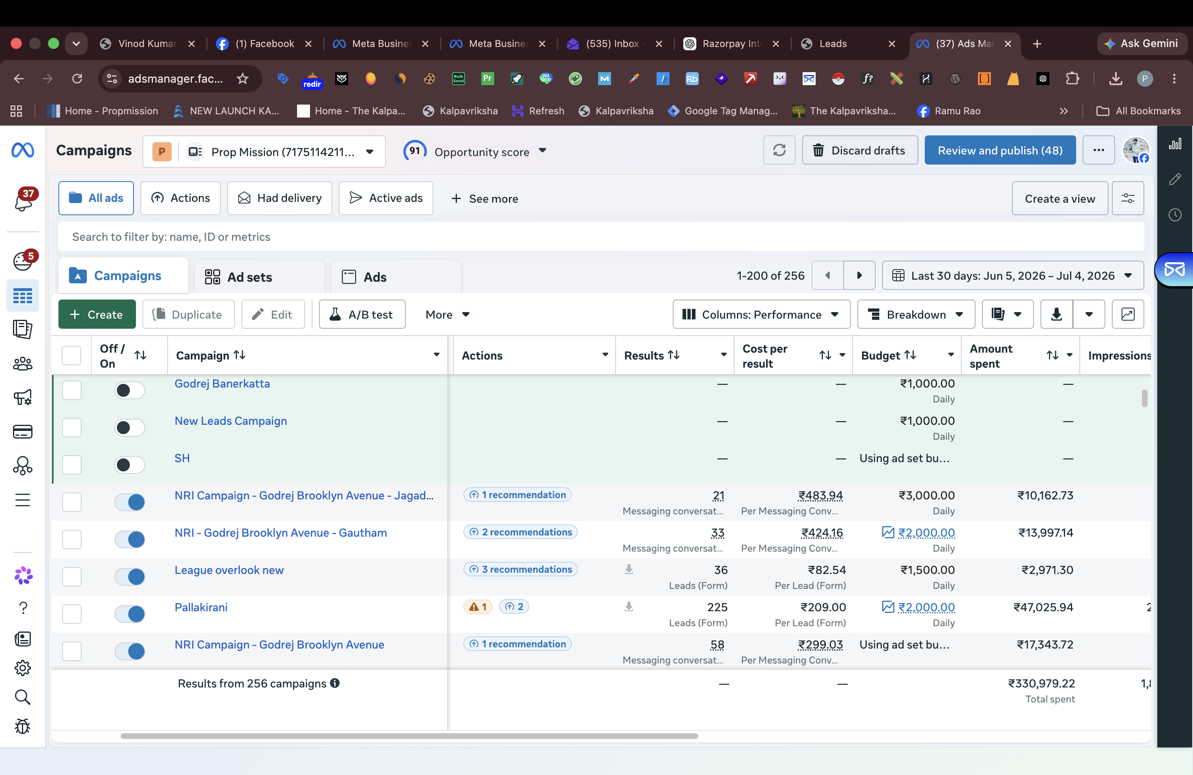Go to next page of campaigns
This screenshot has height=775, width=1193.
pos(859,275)
